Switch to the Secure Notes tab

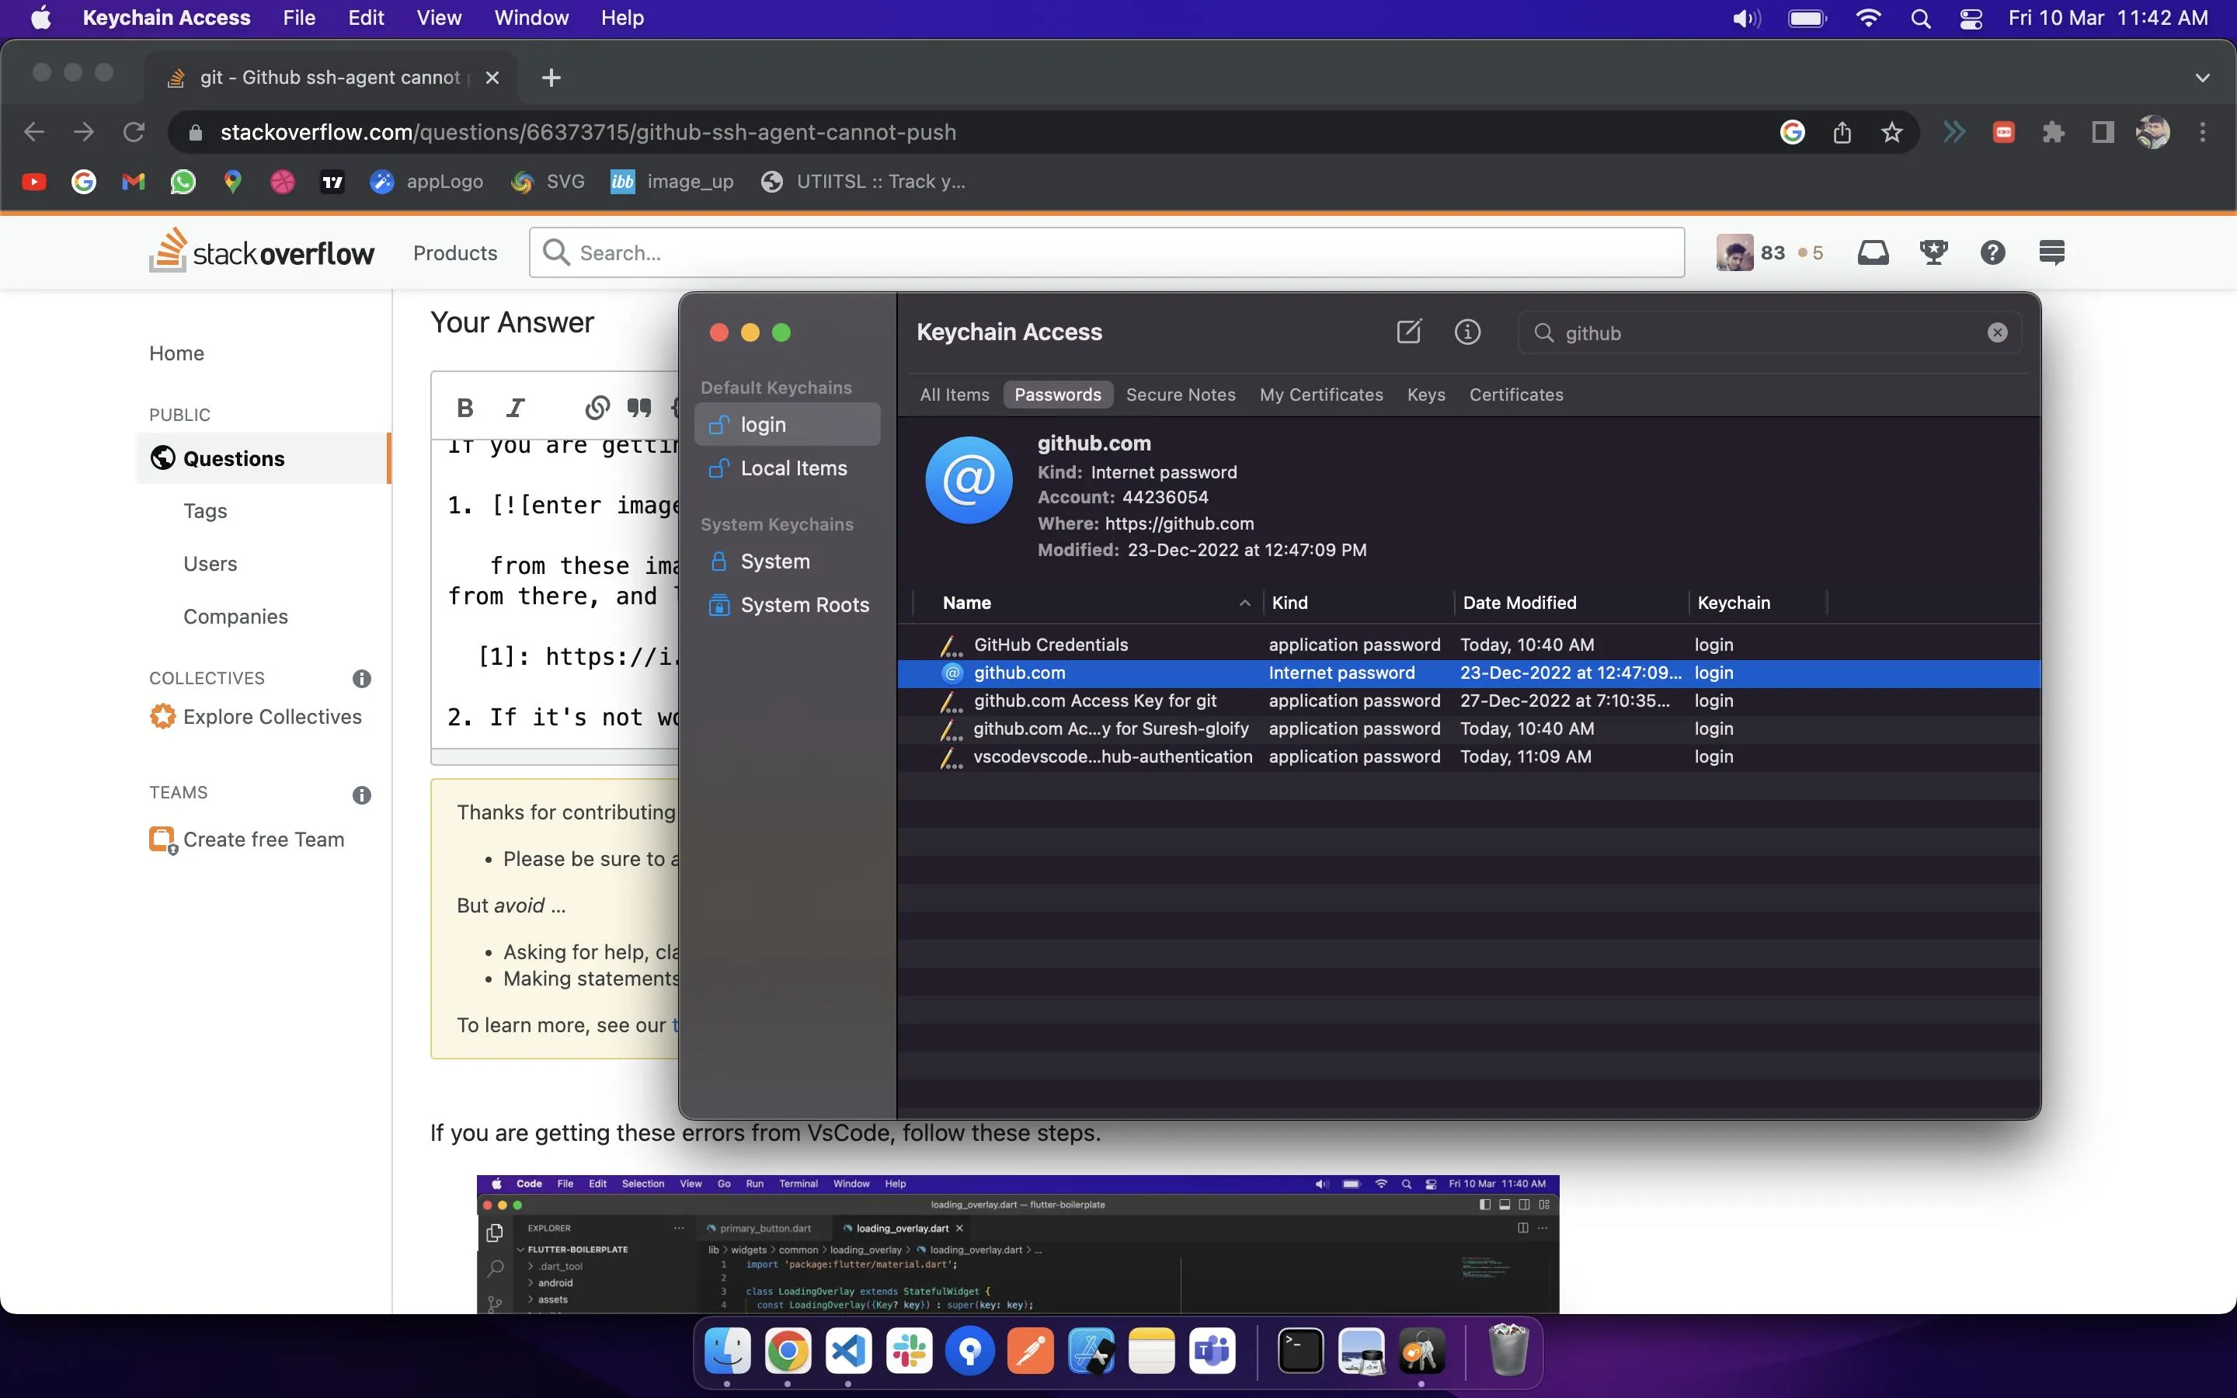click(x=1180, y=395)
